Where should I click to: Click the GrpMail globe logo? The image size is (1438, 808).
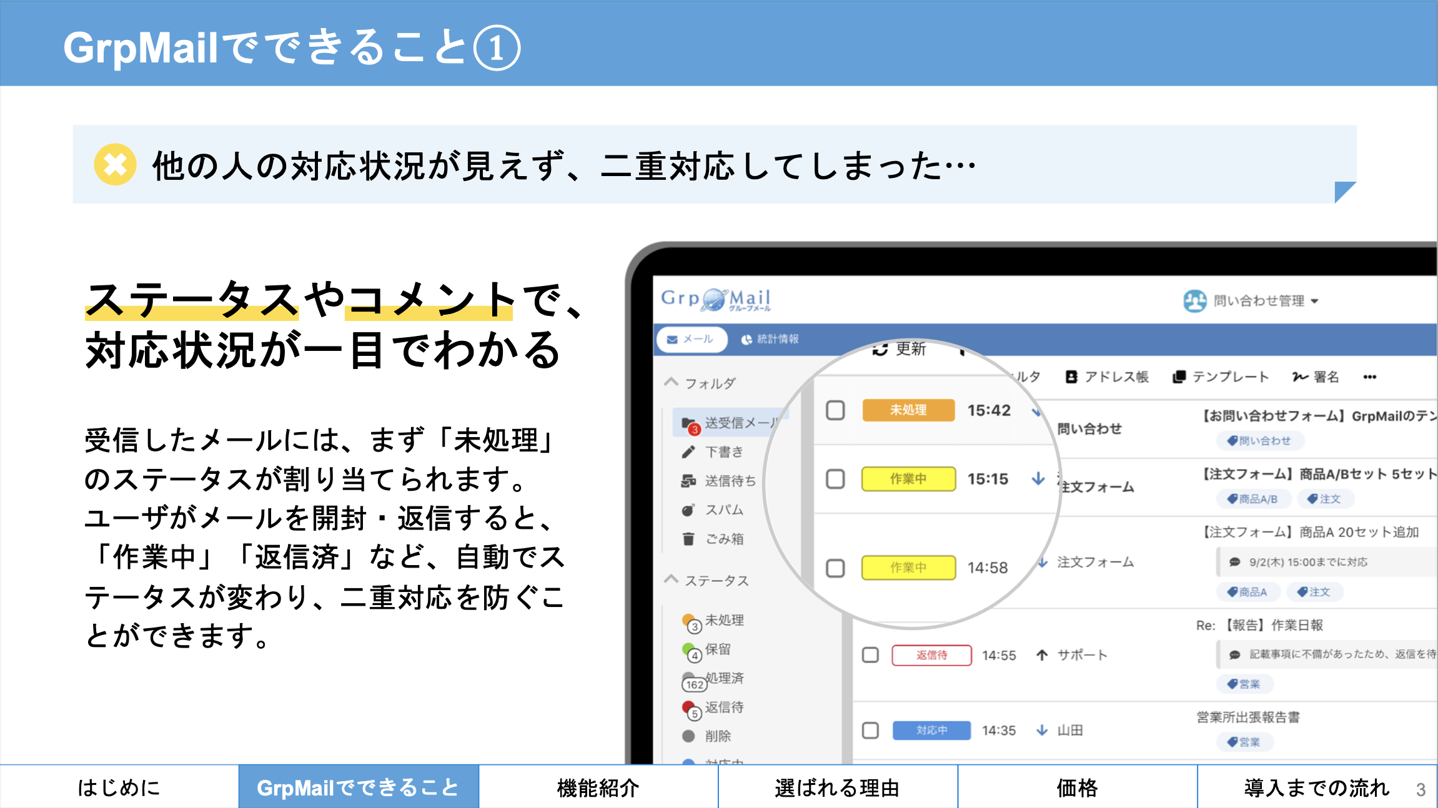click(716, 300)
